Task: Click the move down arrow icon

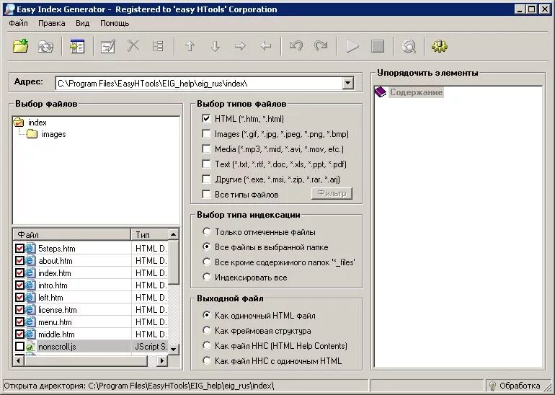Action: [x=216, y=46]
